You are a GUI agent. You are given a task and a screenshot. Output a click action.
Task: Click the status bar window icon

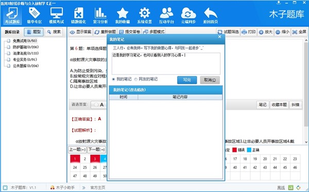point(5,187)
